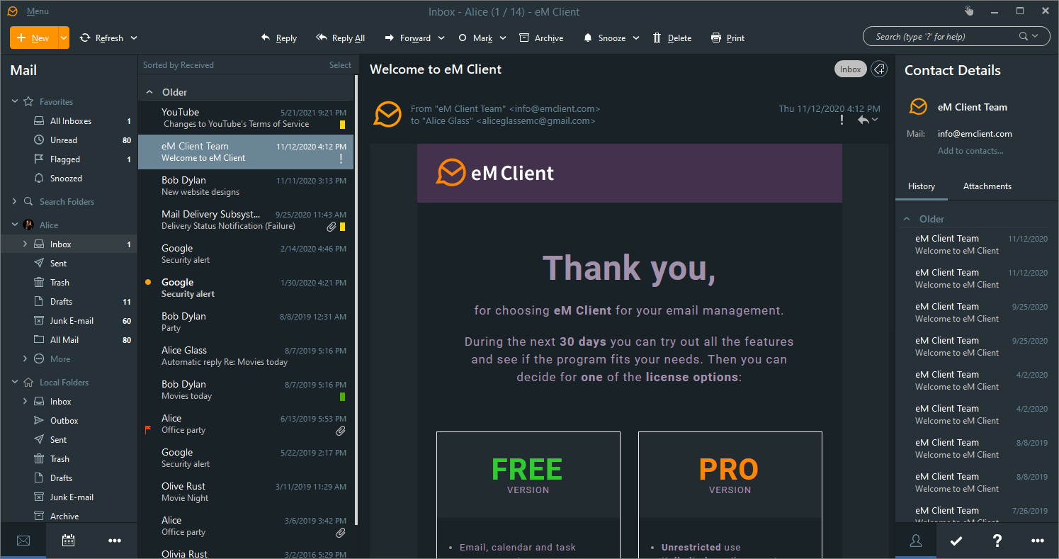
Task: Expand the Search Folders tree node
Action: 15,202
